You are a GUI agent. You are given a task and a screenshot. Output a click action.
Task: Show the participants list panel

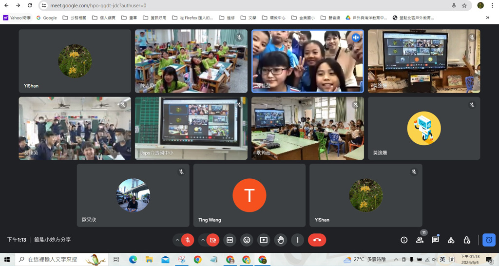pyautogui.click(x=420, y=240)
